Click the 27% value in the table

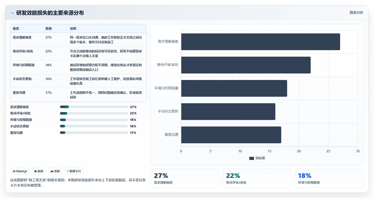(x=48, y=38)
